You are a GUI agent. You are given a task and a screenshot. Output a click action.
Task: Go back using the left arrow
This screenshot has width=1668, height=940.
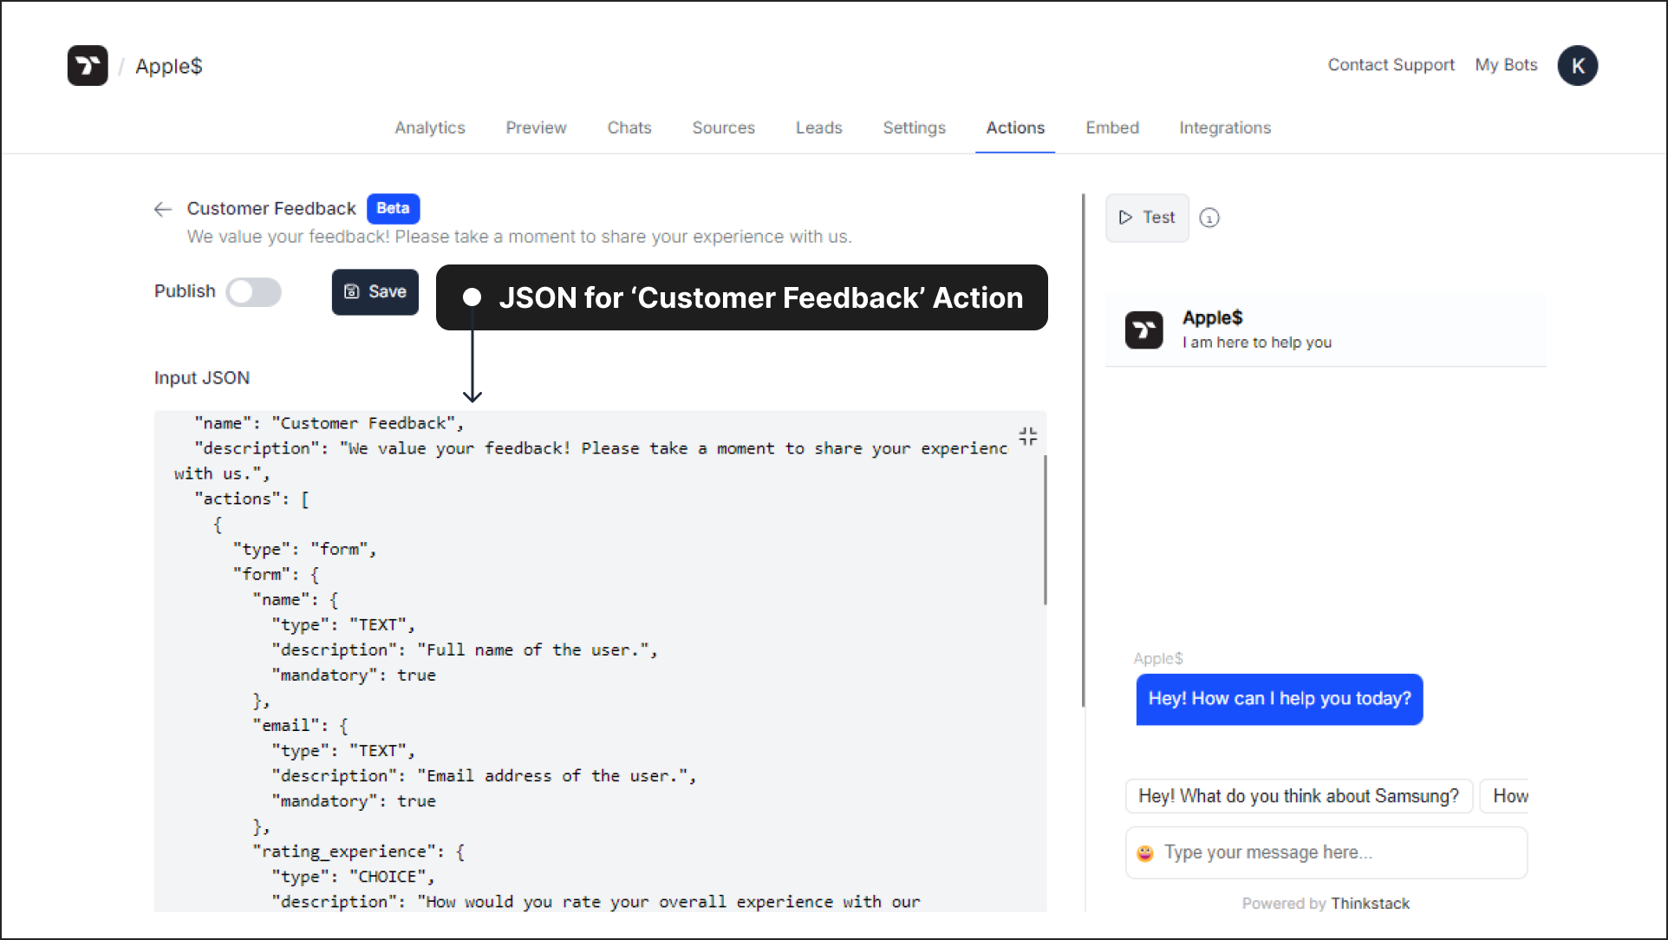click(x=162, y=209)
